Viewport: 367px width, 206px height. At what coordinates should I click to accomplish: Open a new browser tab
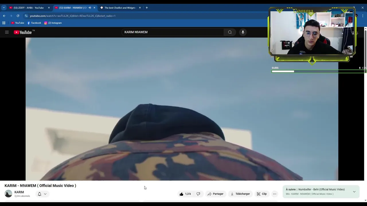click(x=147, y=8)
